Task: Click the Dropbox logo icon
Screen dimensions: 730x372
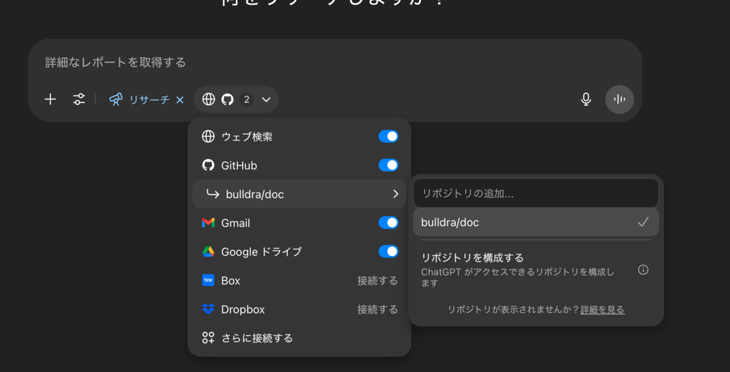Action: [208, 309]
